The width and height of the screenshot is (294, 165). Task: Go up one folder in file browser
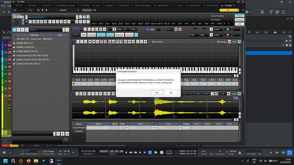[23, 30]
